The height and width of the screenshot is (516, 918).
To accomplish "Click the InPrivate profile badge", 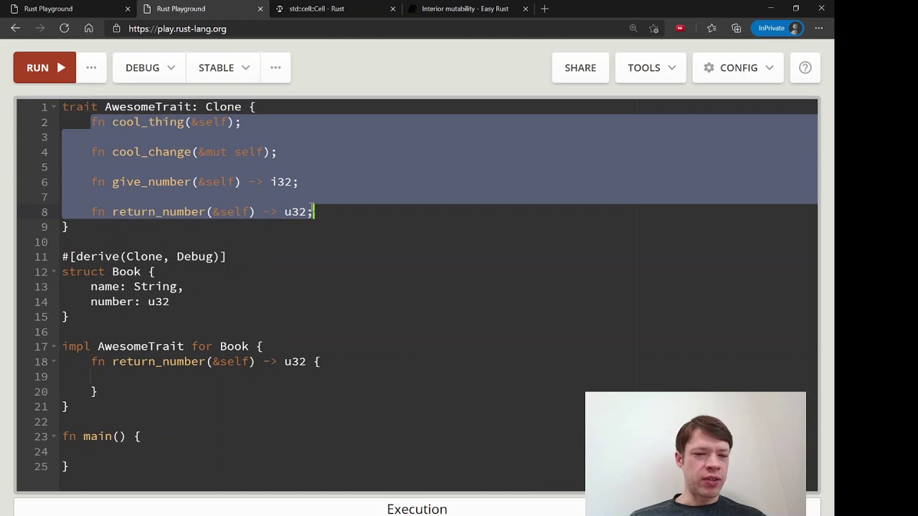I will coord(777,28).
